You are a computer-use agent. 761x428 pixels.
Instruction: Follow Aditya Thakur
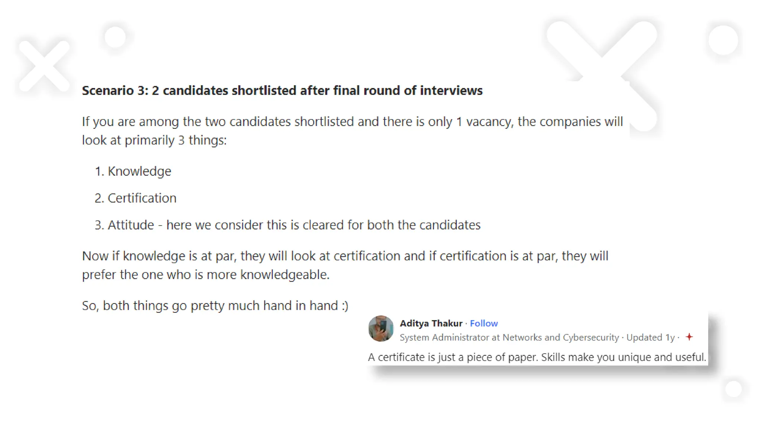click(483, 323)
